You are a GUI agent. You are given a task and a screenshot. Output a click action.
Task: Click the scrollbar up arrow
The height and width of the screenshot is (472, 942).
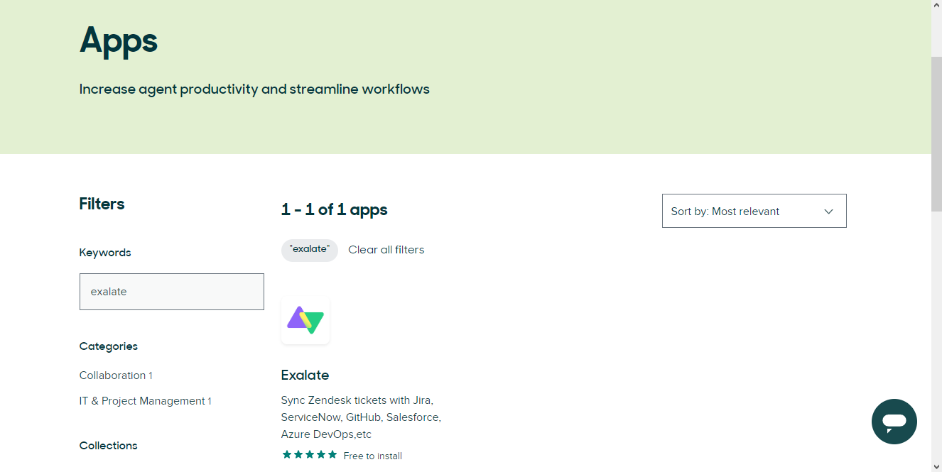click(936, 6)
